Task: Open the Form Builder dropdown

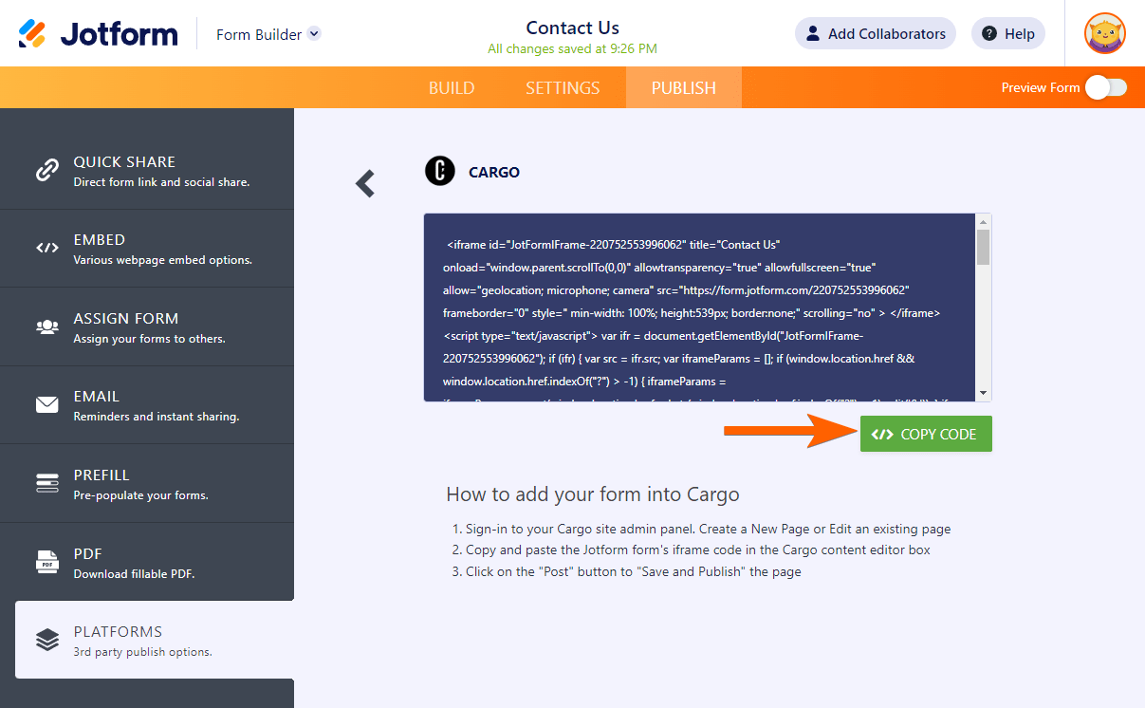Action: click(x=268, y=34)
